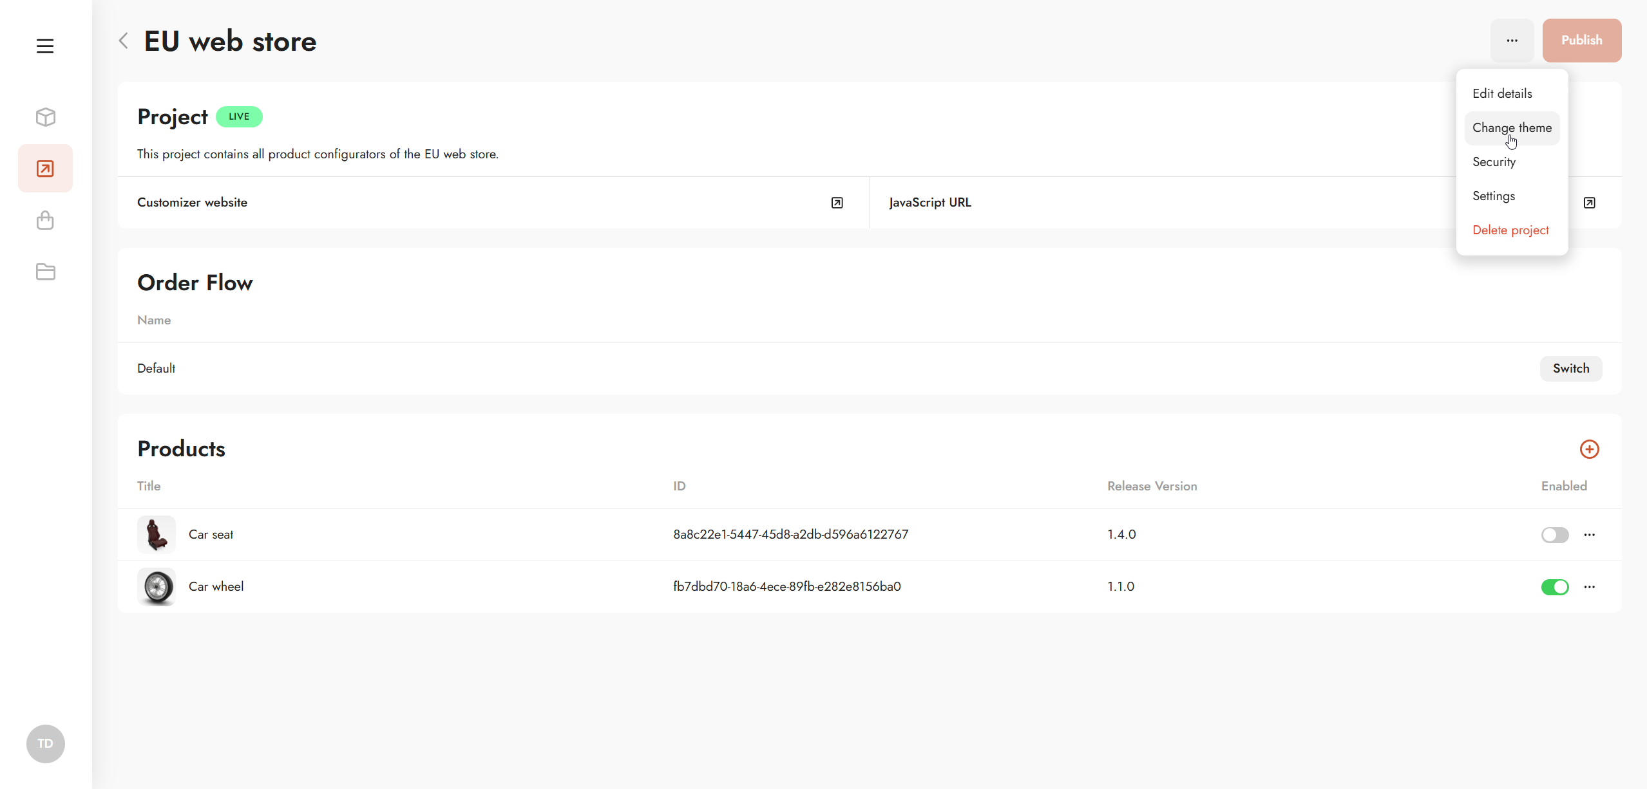This screenshot has width=1647, height=789.
Task: Open more options for Car wheel row
Action: [1589, 587]
